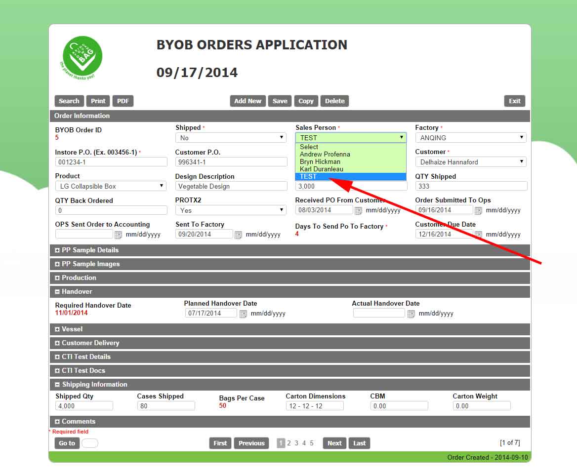Screen dimensions: 577x475
Task: Expand the PP Sample Images section
Action: pyautogui.click(x=57, y=264)
